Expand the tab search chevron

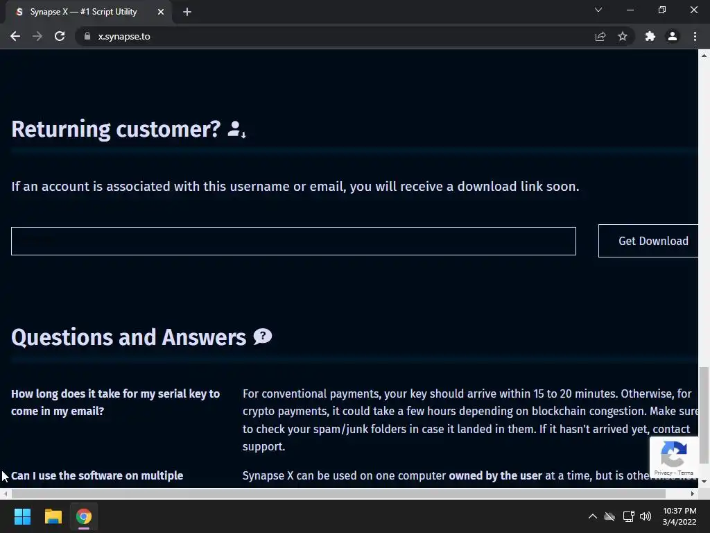tap(598, 10)
